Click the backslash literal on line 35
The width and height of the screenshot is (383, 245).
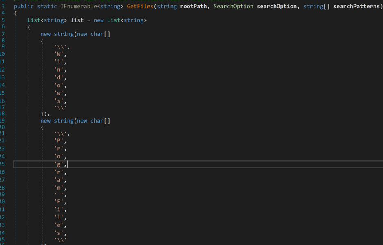[x=60, y=240]
